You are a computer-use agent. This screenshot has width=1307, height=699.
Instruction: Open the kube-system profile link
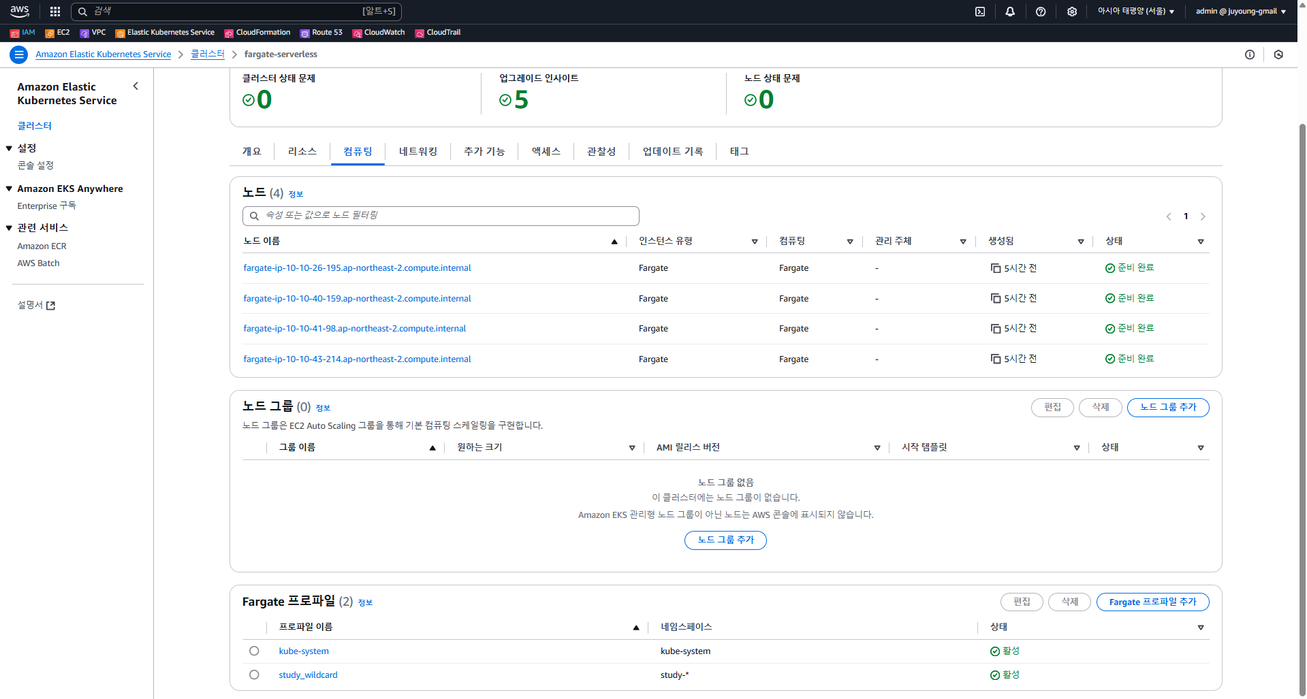point(304,651)
